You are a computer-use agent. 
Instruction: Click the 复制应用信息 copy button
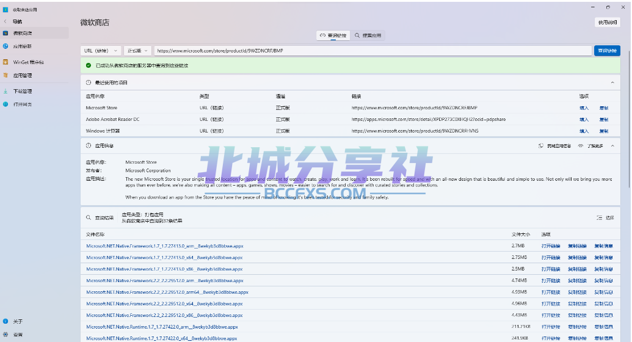click(554, 146)
